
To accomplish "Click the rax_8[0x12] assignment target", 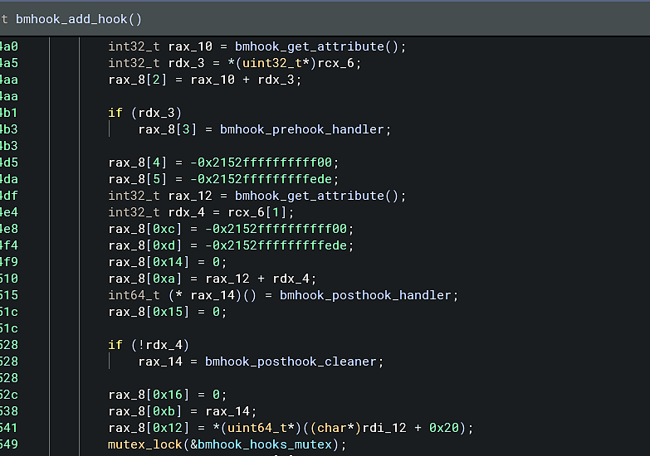I will [149, 428].
